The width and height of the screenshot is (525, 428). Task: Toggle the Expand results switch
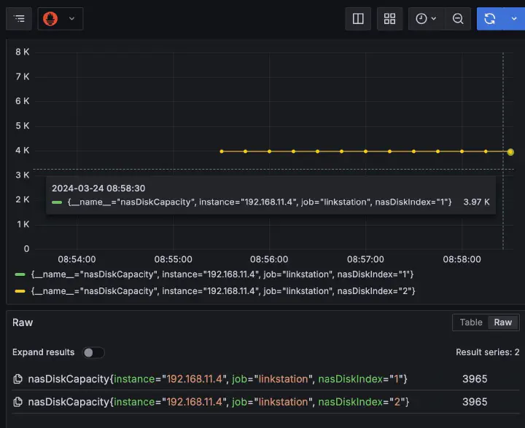click(93, 352)
